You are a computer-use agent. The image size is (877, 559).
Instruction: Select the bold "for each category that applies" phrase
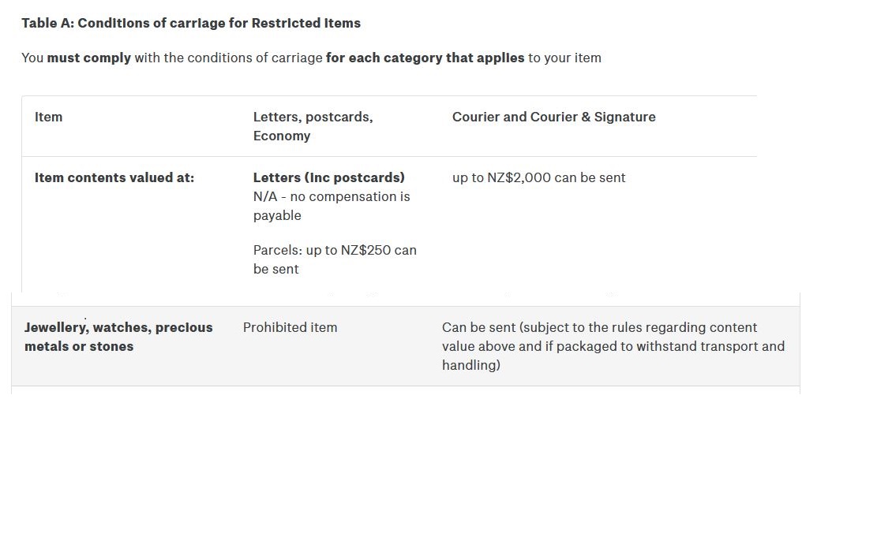click(425, 58)
